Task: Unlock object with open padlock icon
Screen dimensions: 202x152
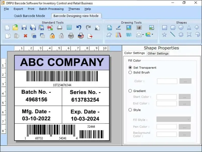Action: [x=61, y=36]
